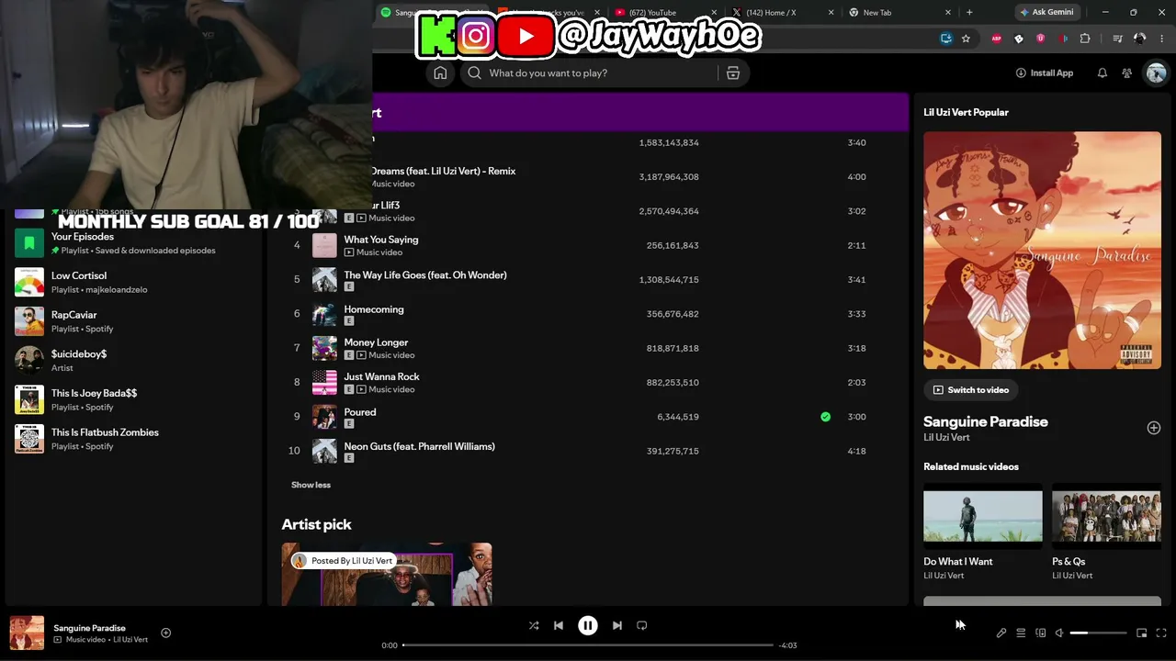Click the Switch to video button
Viewport: 1176px width, 661px height.
point(971,390)
